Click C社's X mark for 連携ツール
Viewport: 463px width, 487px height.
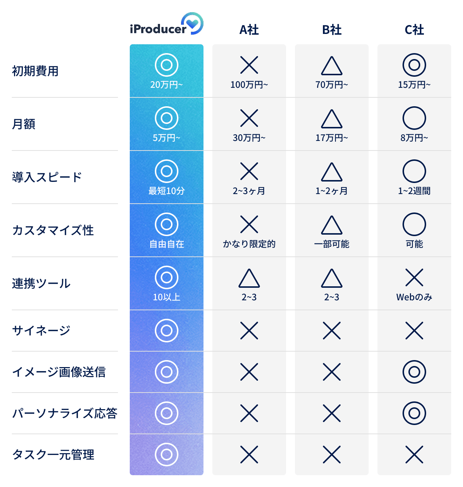(414, 277)
